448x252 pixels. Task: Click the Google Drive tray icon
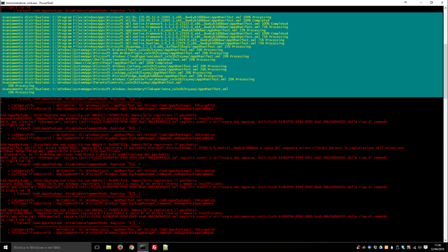tap(381, 247)
